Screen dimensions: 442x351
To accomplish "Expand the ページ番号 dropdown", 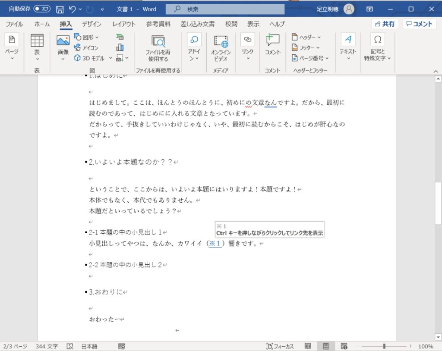I will pyautogui.click(x=310, y=58).
